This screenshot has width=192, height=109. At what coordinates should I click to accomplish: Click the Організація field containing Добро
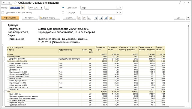pyautogui.click(x=98, y=8)
